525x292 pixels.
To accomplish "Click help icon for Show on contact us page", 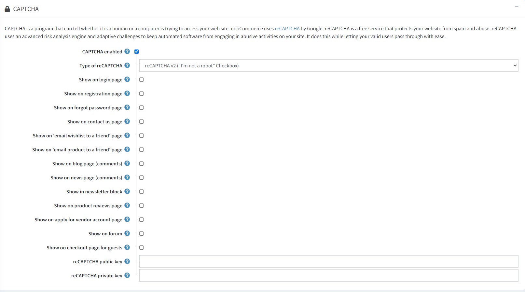I will [127, 121].
